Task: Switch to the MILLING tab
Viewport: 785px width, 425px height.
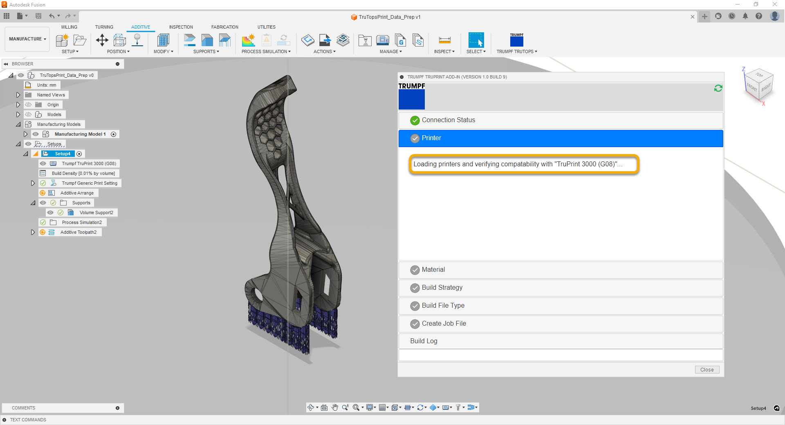Action: tap(69, 27)
